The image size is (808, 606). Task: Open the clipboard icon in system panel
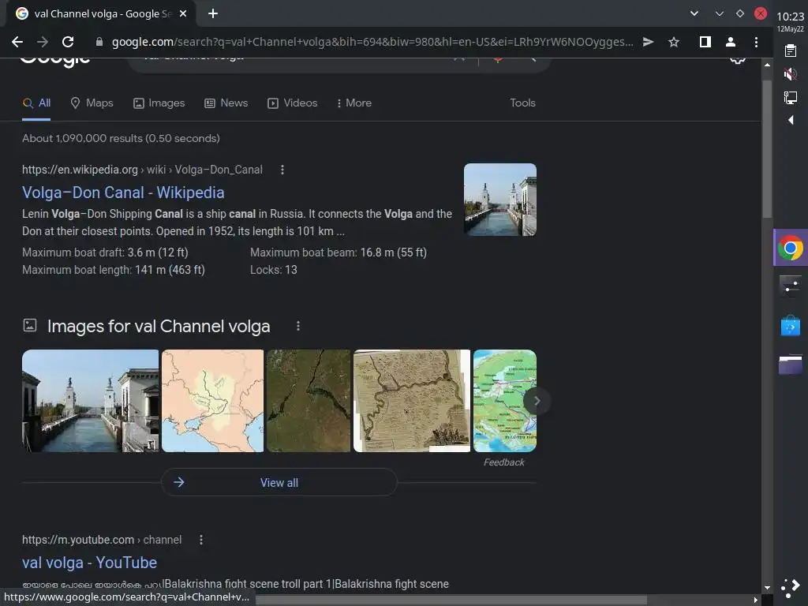(791, 50)
